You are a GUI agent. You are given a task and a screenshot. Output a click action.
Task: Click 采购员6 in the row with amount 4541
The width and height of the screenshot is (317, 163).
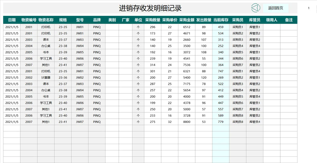click(x=238, y=59)
